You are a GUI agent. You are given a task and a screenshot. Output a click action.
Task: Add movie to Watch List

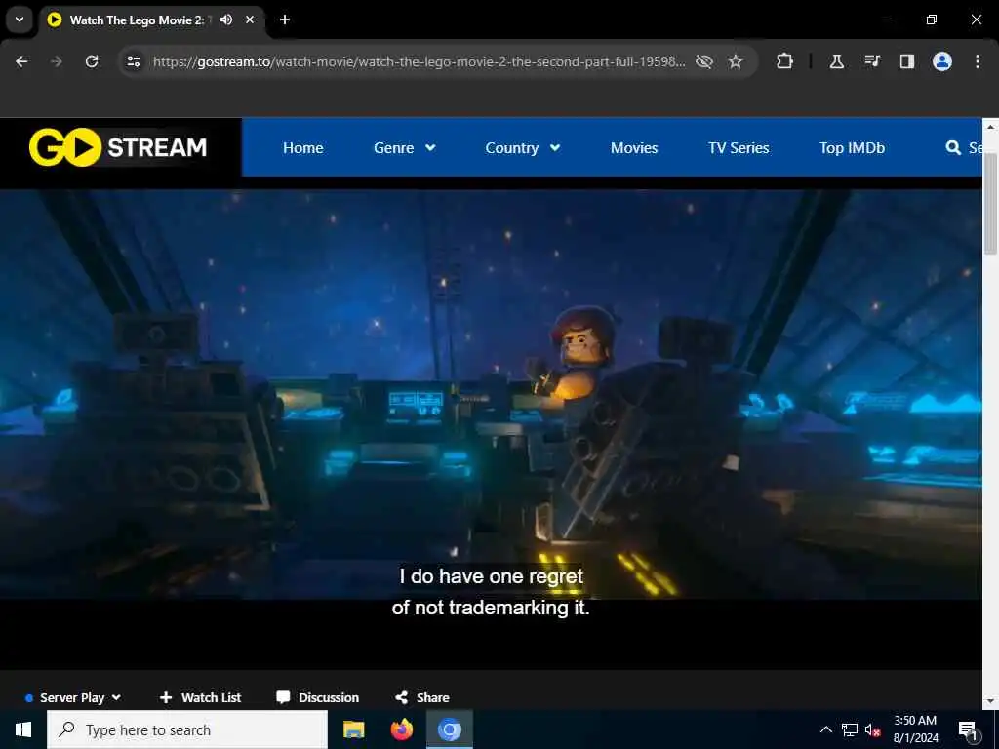click(200, 697)
